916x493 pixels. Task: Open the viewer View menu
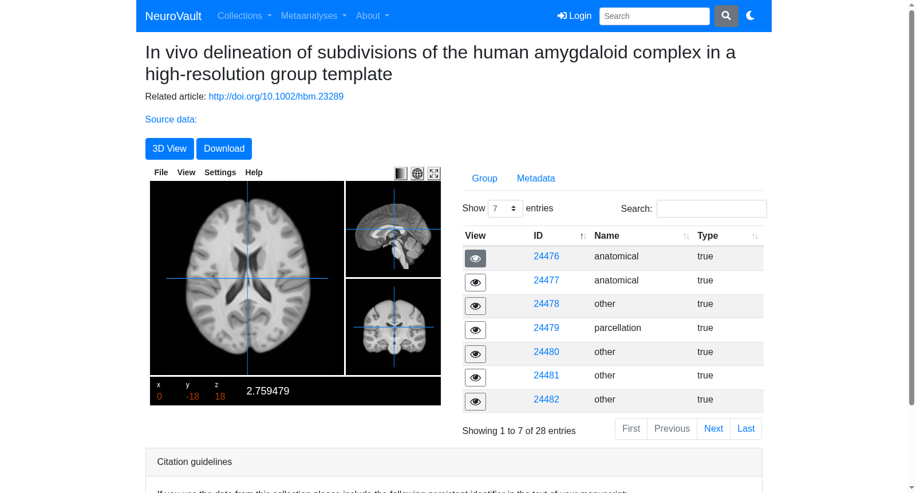tap(187, 172)
